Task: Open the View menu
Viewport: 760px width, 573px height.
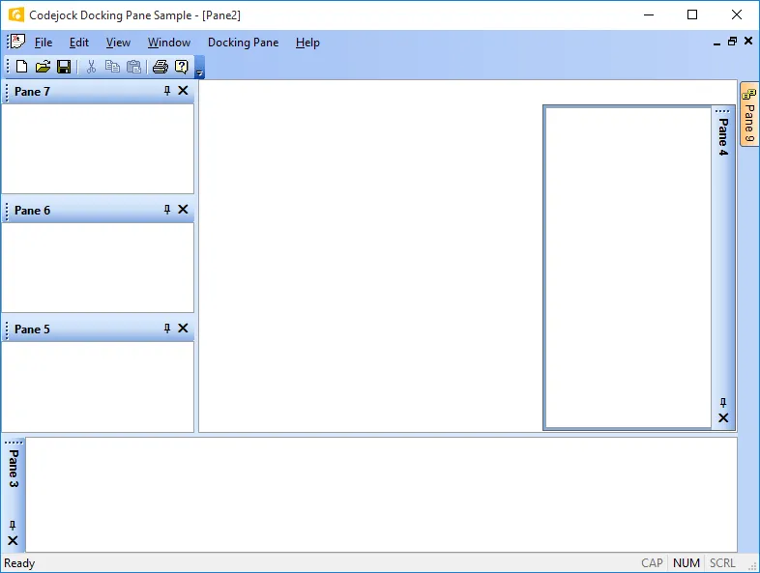Action: coord(118,43)
